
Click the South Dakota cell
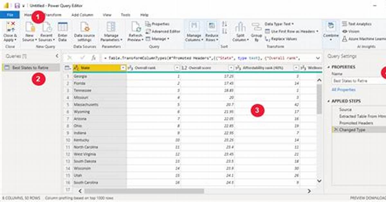[x=99, y=161]
